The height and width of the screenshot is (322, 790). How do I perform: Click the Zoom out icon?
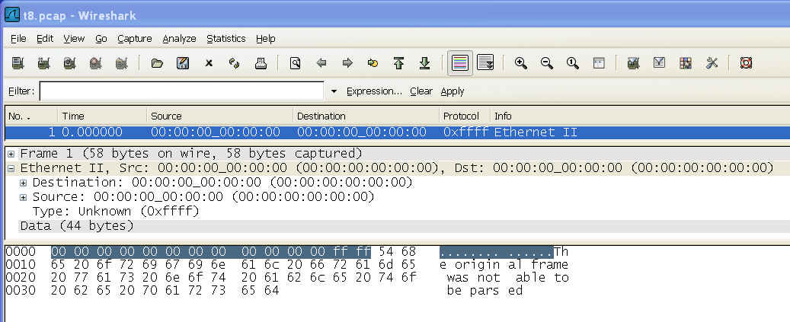(547, 63)
